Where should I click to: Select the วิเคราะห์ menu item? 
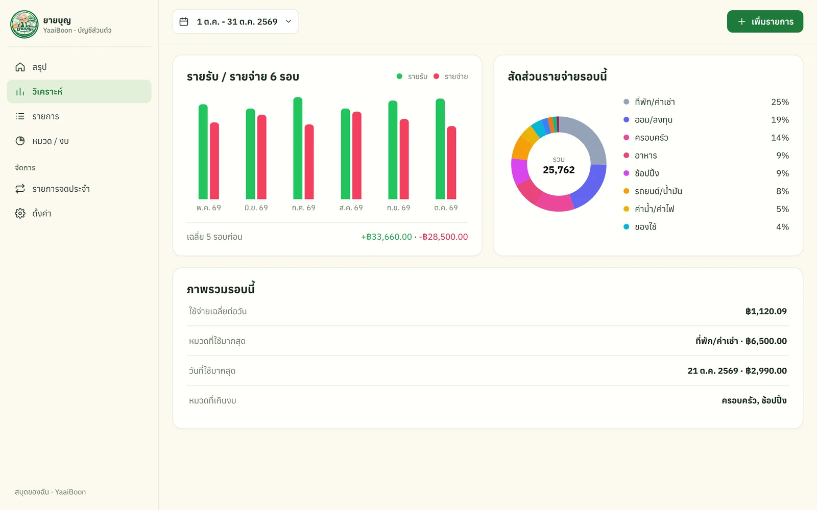click(x=79, y=92)
